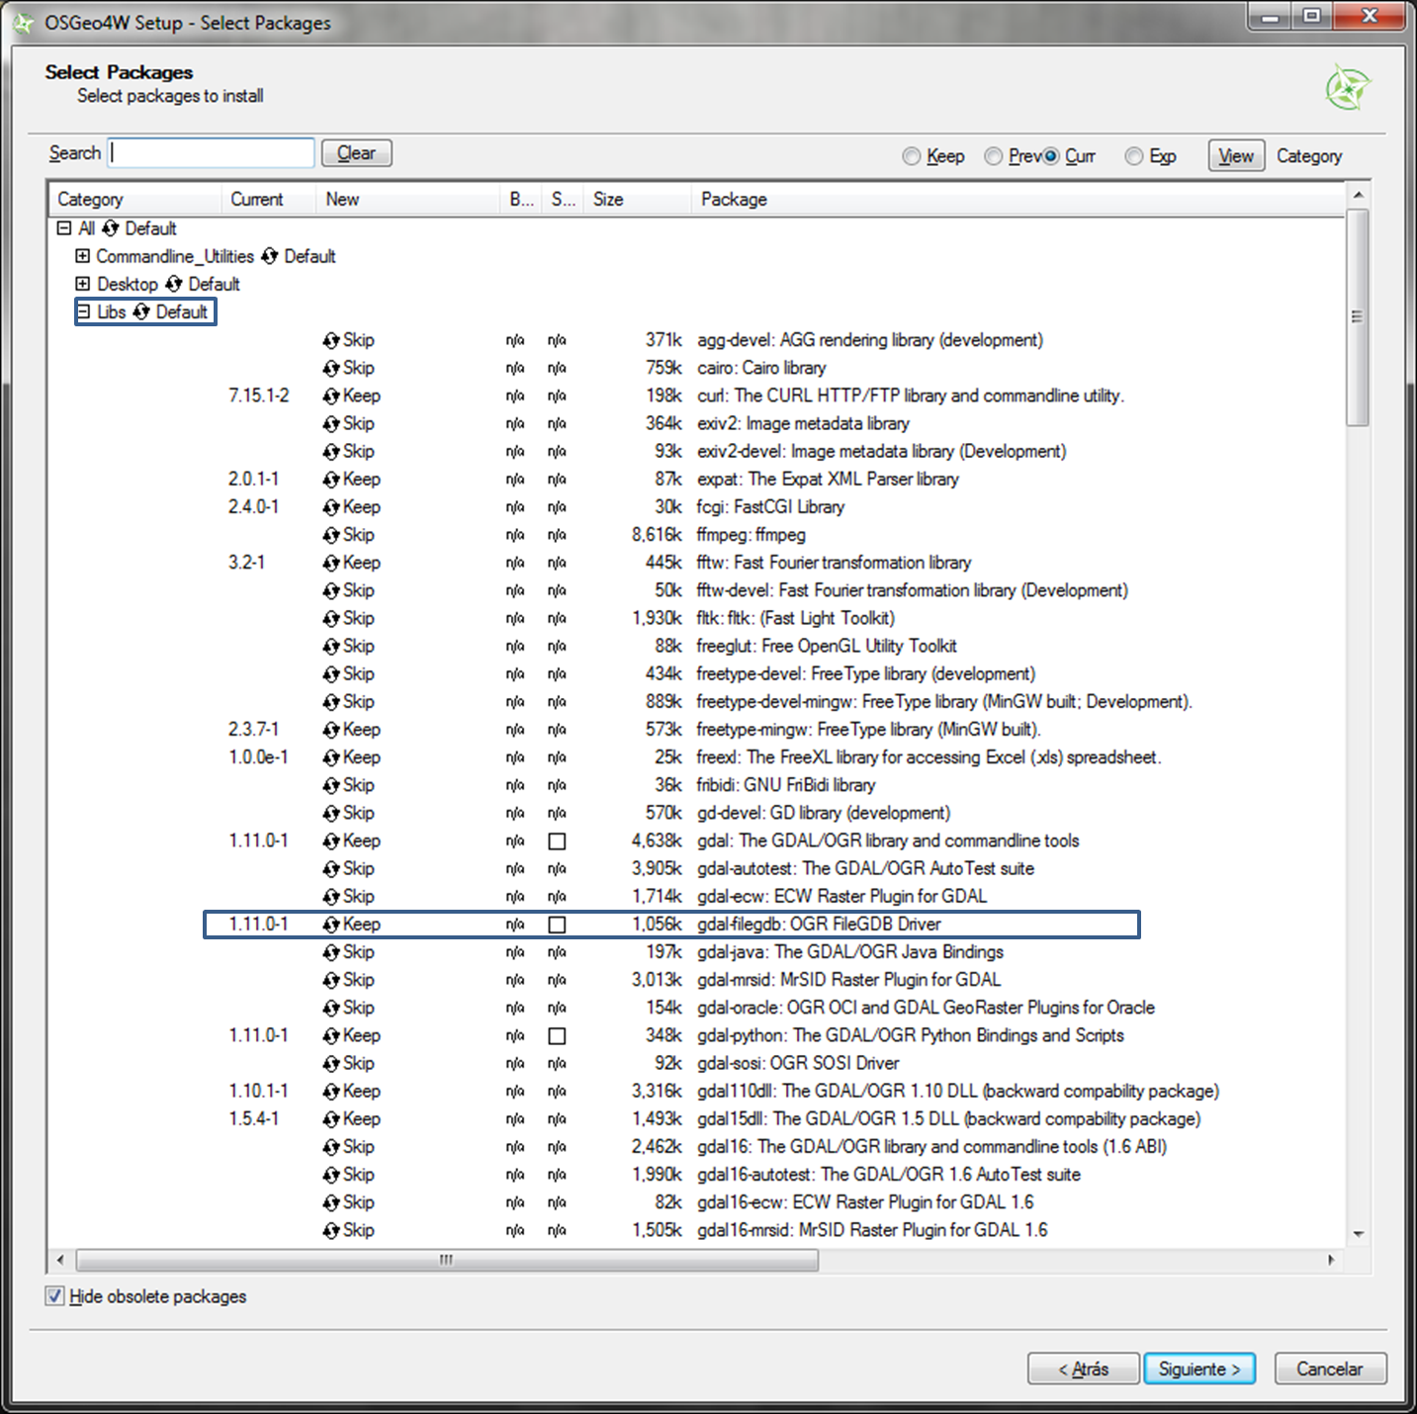
Task: Click the cycle icon for expat package
Action: pyautogui.click(x=331, y=480)
